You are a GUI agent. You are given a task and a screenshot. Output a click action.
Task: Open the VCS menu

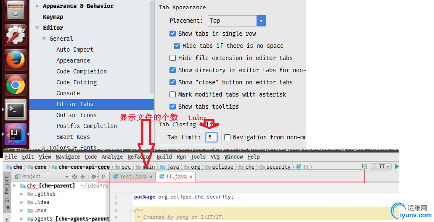click(x=215, y=157)
